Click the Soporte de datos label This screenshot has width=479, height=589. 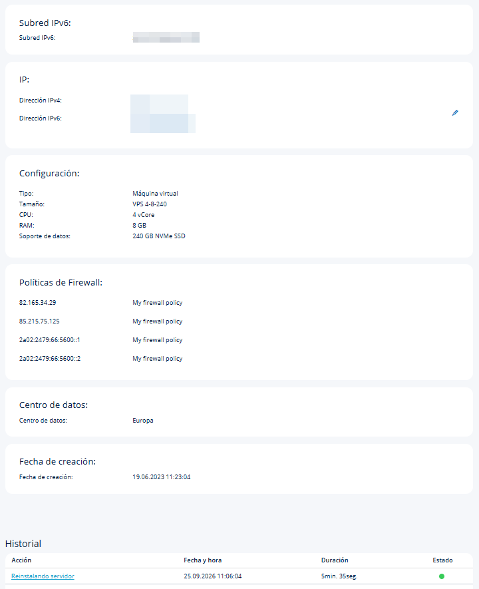(45, 236)
